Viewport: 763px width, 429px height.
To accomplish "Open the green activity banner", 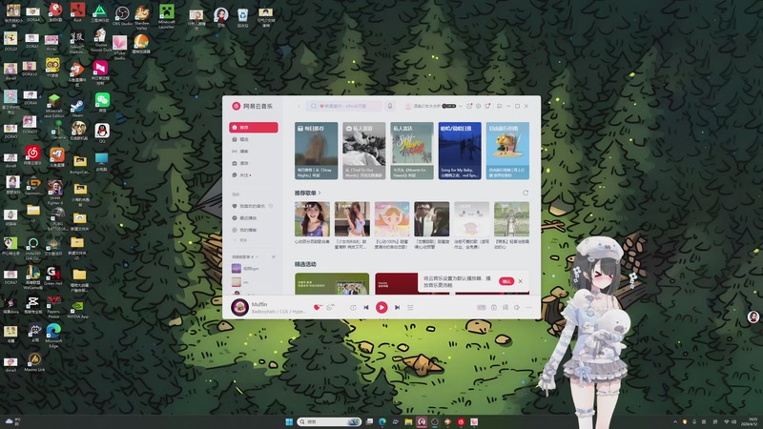I will coord(332,283).
